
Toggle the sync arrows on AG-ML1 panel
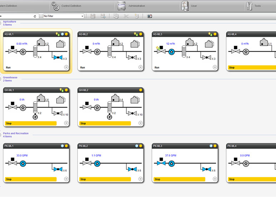[58, 34]
